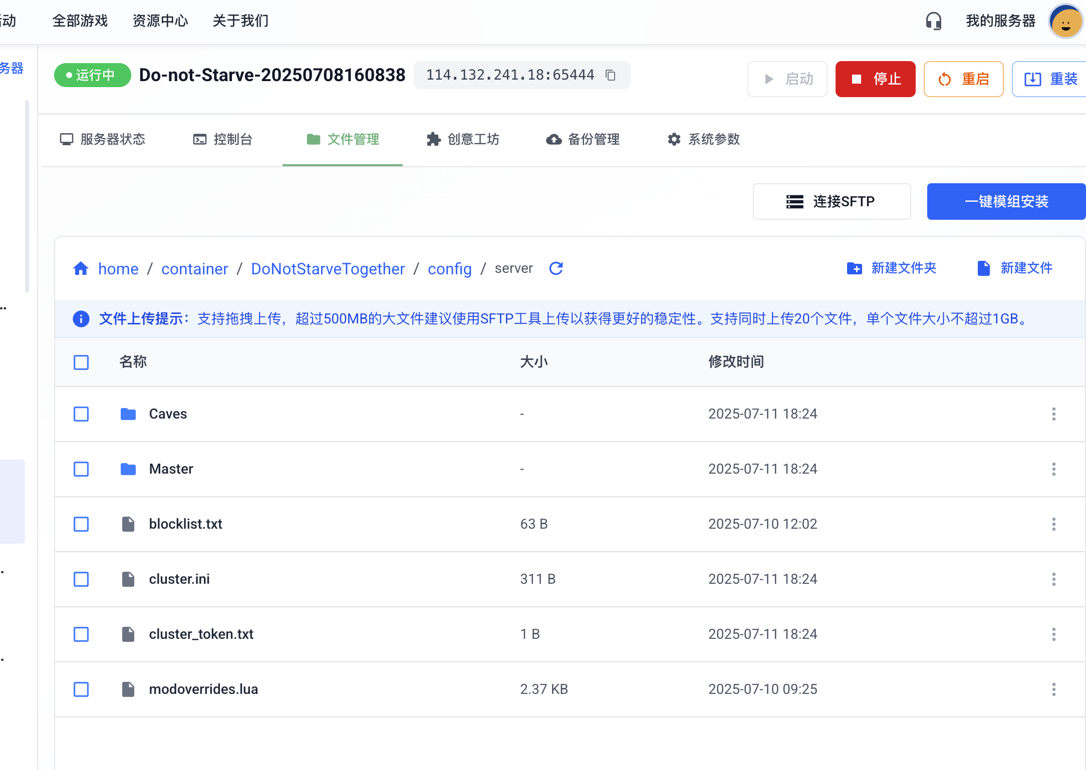The width and height of the screenshot is (1086, 770).
Task: Navigate to DoNotStarveTogether breadcrumb link
Action: (x=328, y=269)
